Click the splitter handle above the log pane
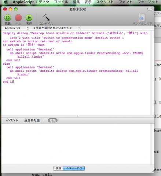This screenshot has height=176, width=161. point(78,116)
